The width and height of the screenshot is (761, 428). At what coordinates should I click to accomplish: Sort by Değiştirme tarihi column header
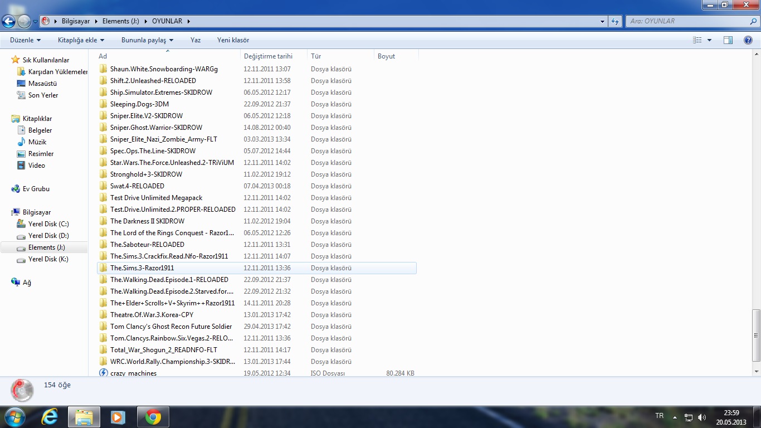click(x=274, y=56)
